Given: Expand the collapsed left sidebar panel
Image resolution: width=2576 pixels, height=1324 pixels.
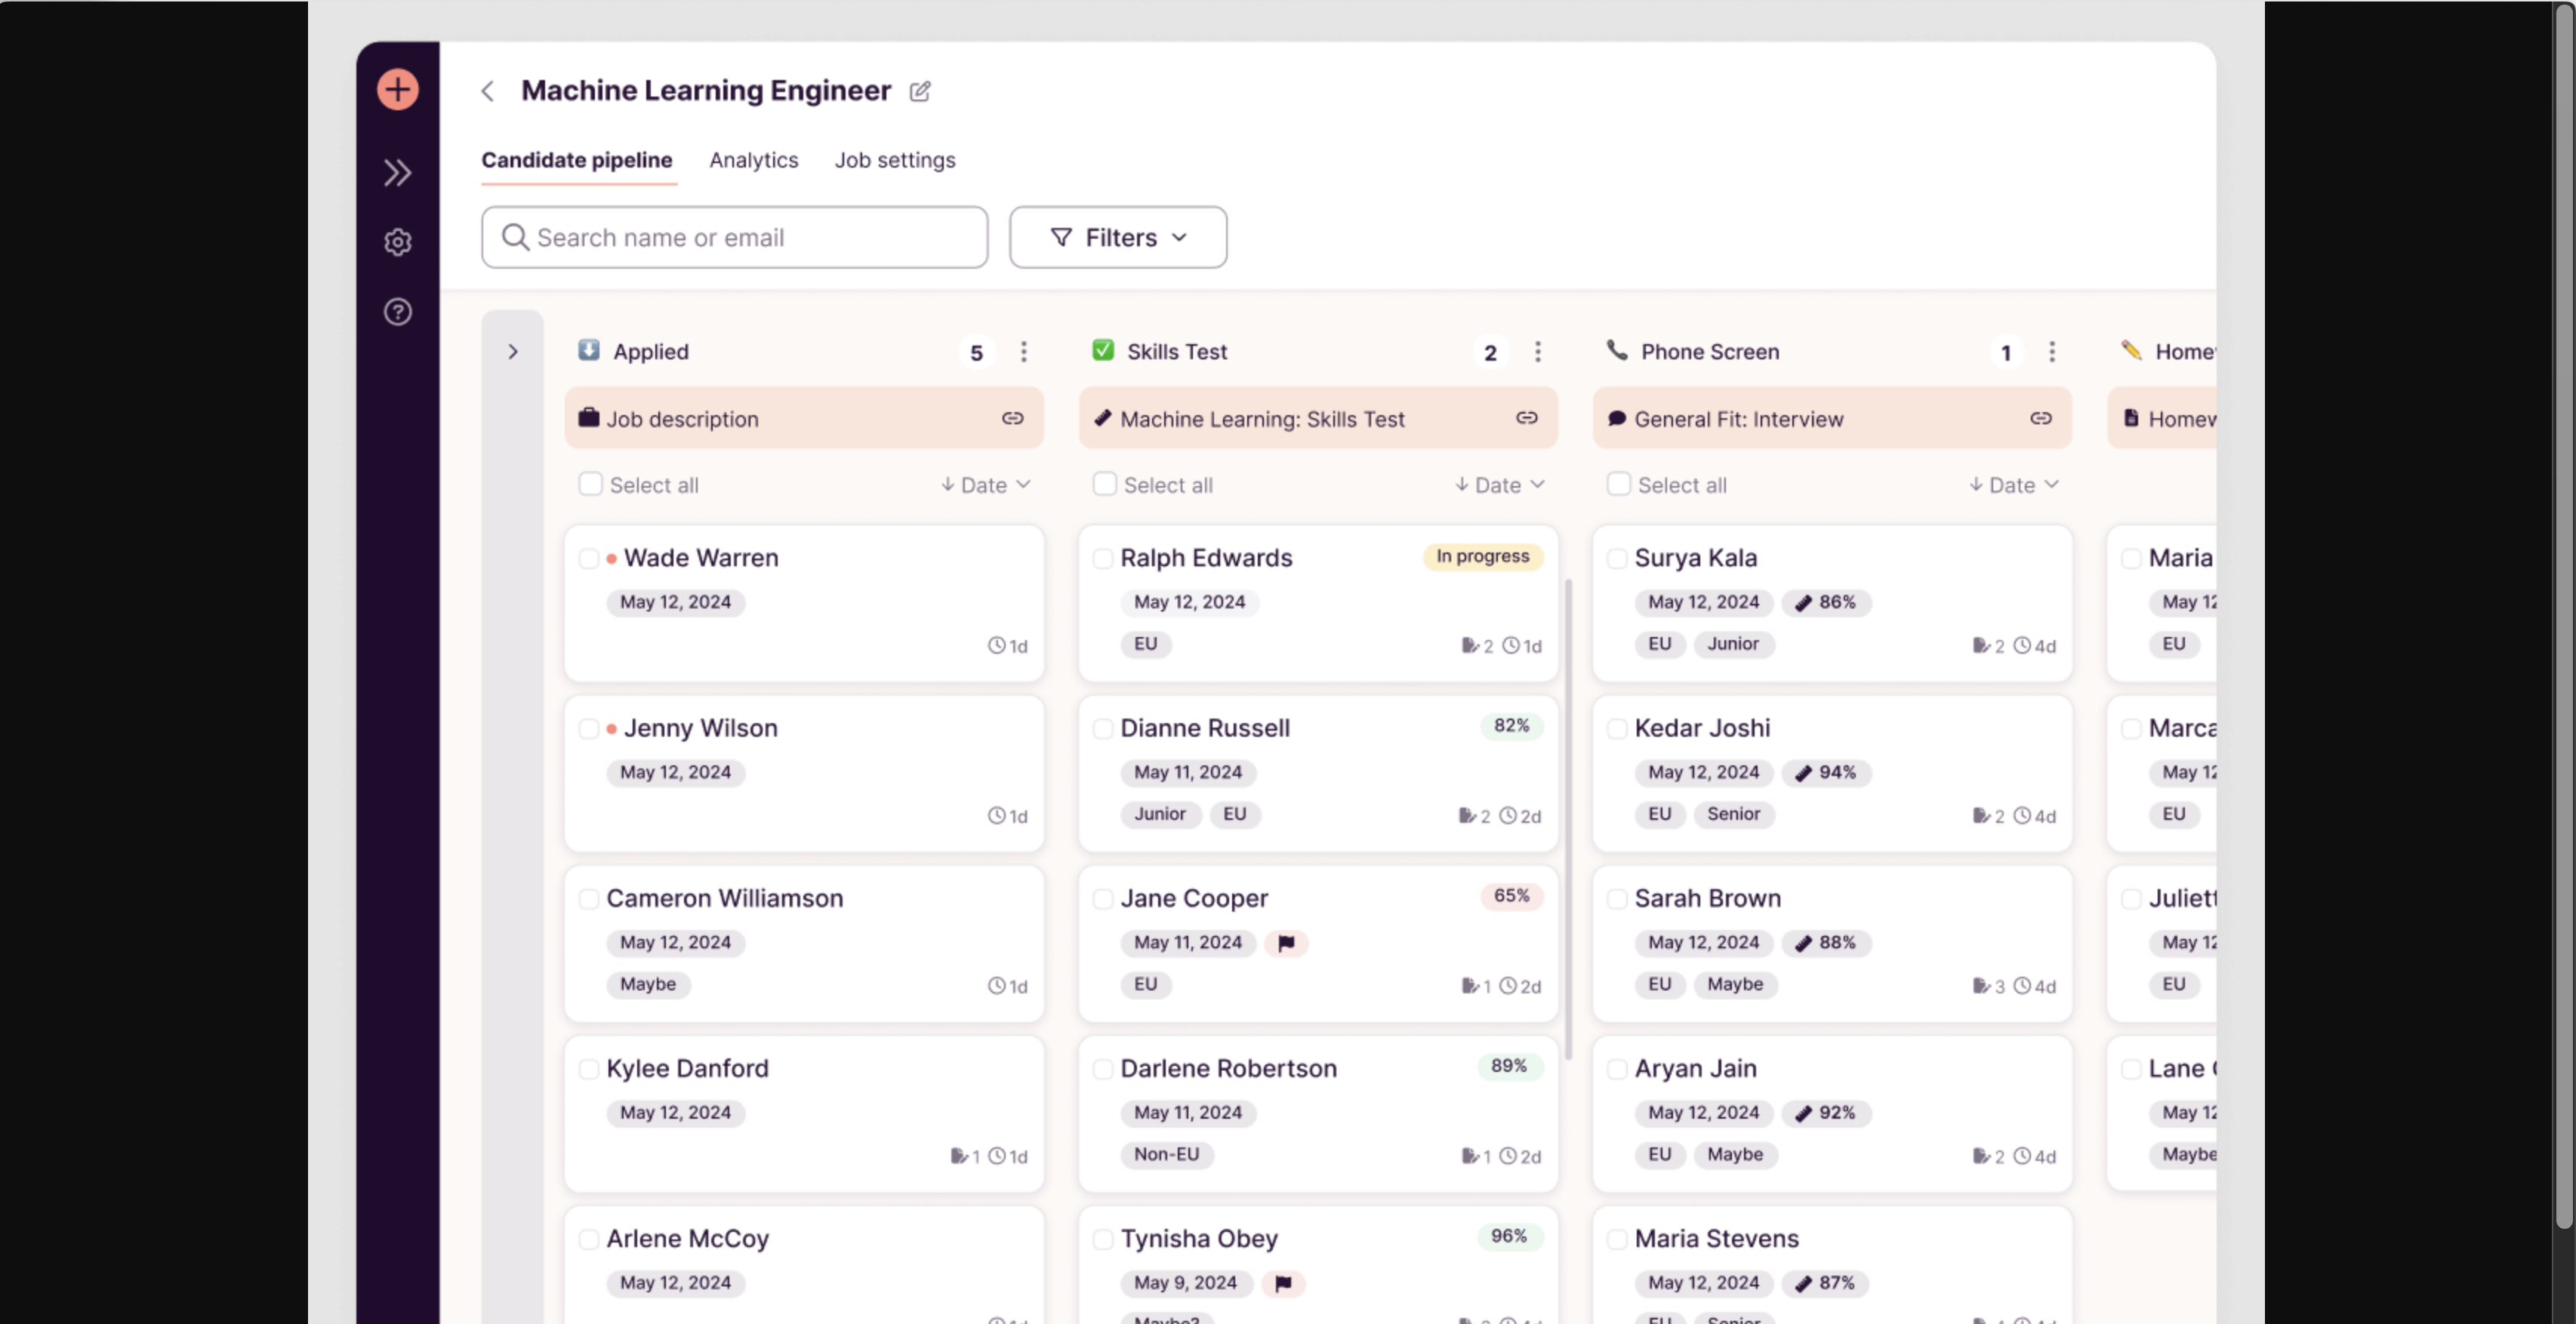Looking at the screenshot, I should 396,171.
